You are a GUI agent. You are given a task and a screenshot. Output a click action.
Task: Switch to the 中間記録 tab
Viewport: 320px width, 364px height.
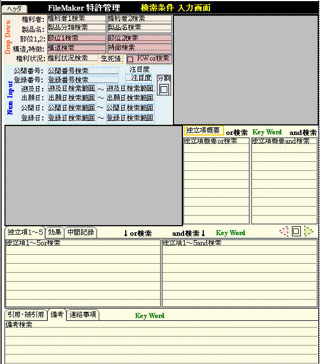click(81, 232)
